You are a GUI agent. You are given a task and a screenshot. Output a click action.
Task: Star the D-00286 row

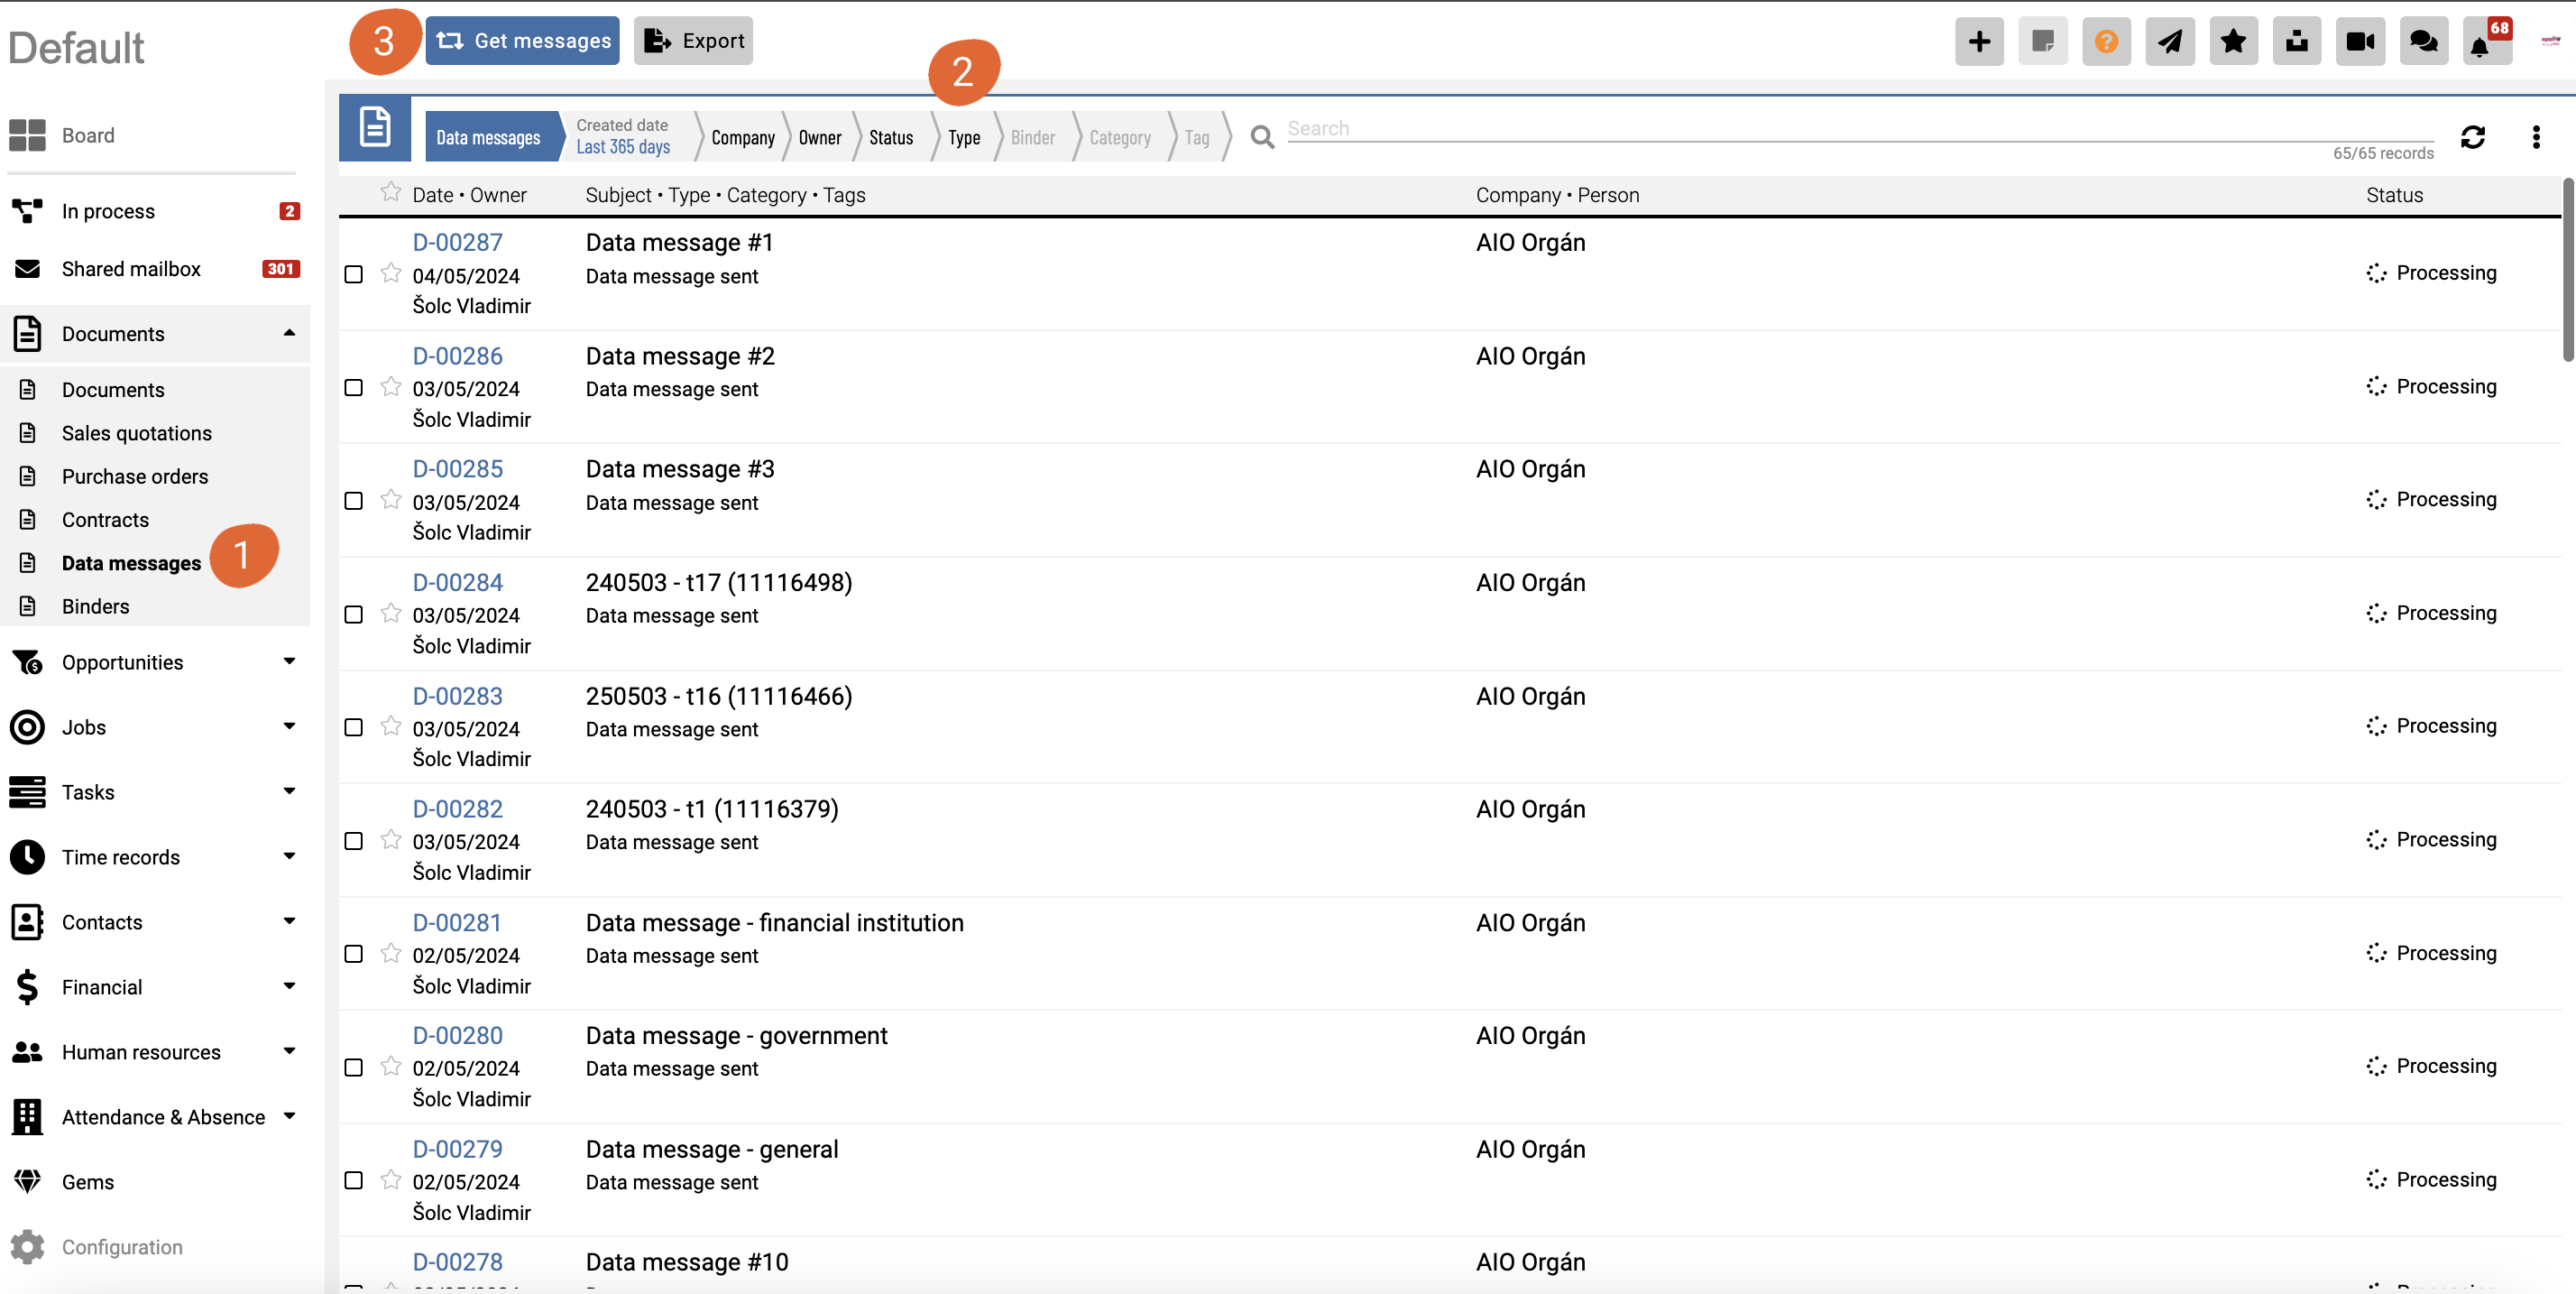[391, 386]
